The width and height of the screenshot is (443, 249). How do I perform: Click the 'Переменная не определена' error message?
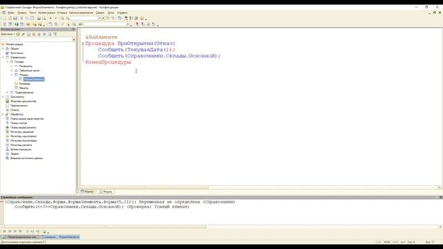120,202
